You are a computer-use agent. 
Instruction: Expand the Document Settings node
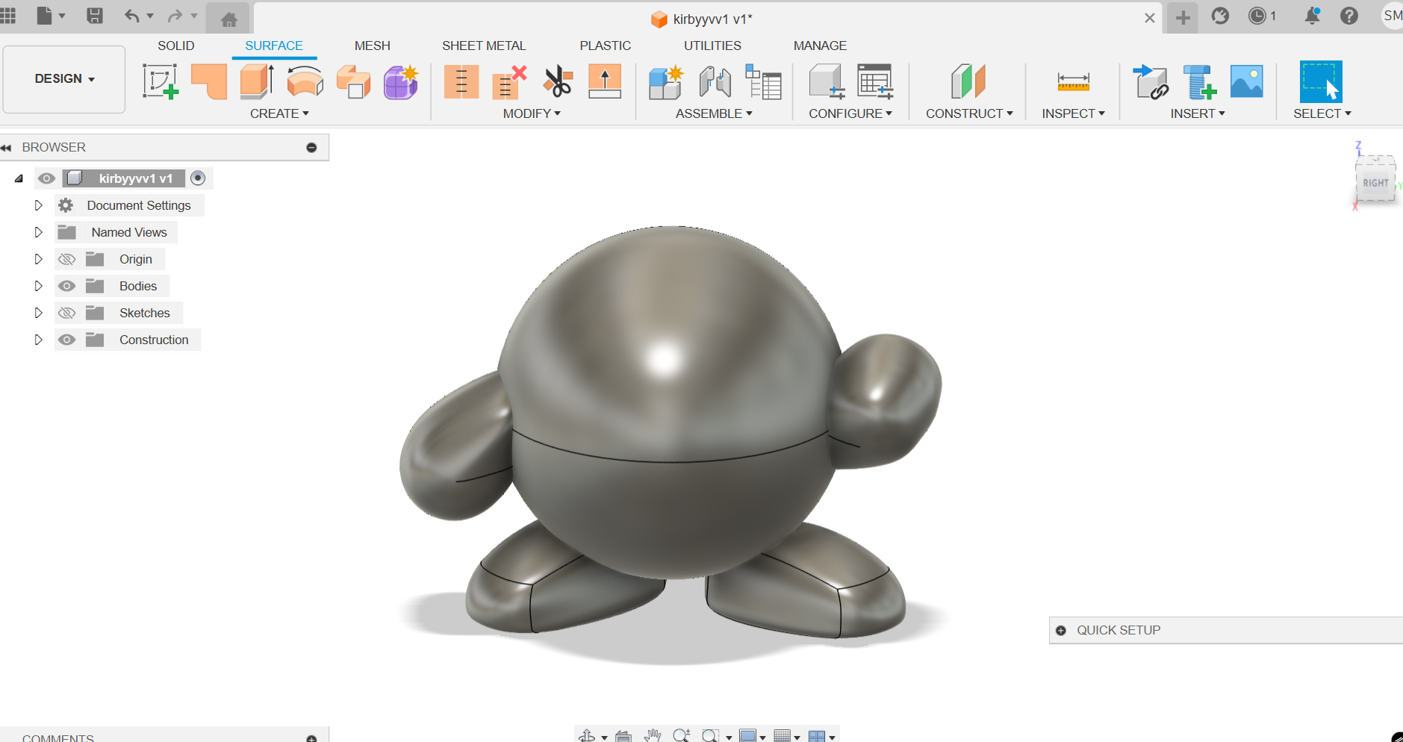[x=38, y=205]
